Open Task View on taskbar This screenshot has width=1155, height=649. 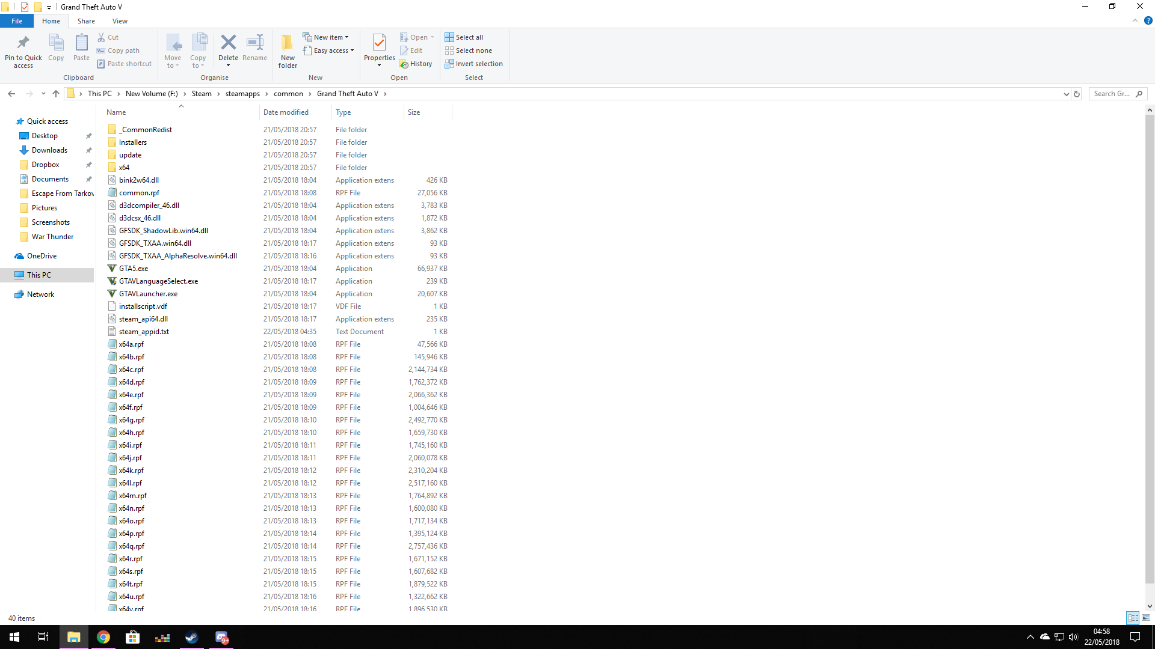pos(43,637)
